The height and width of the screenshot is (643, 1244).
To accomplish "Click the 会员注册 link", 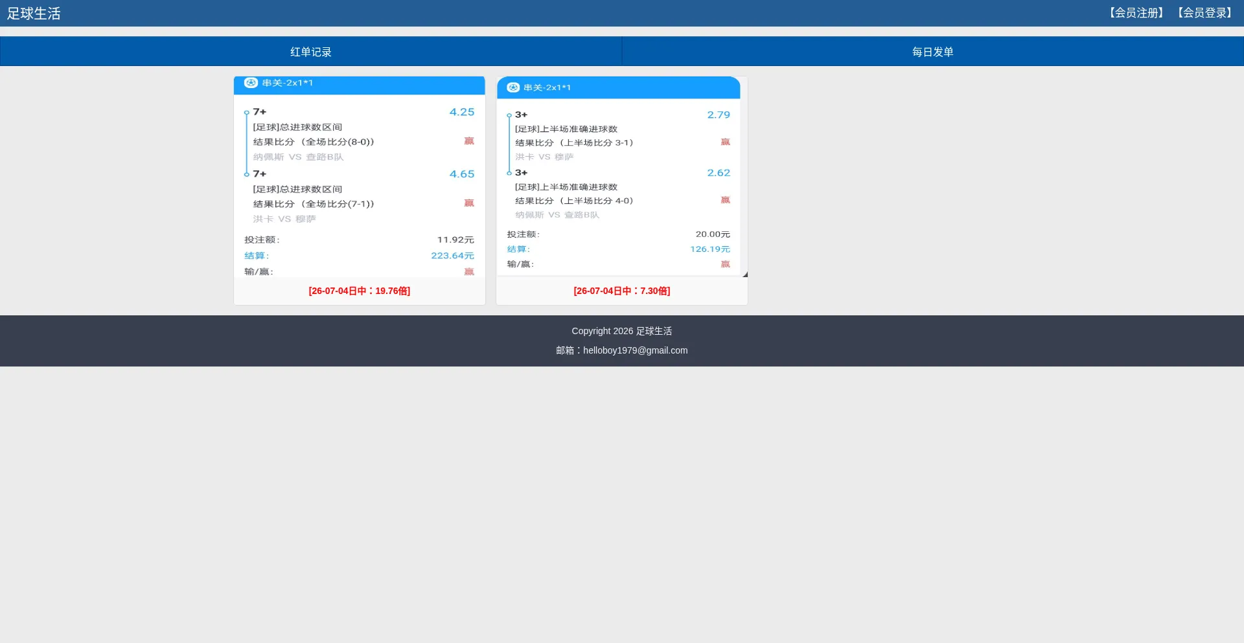I will 1137,13.
